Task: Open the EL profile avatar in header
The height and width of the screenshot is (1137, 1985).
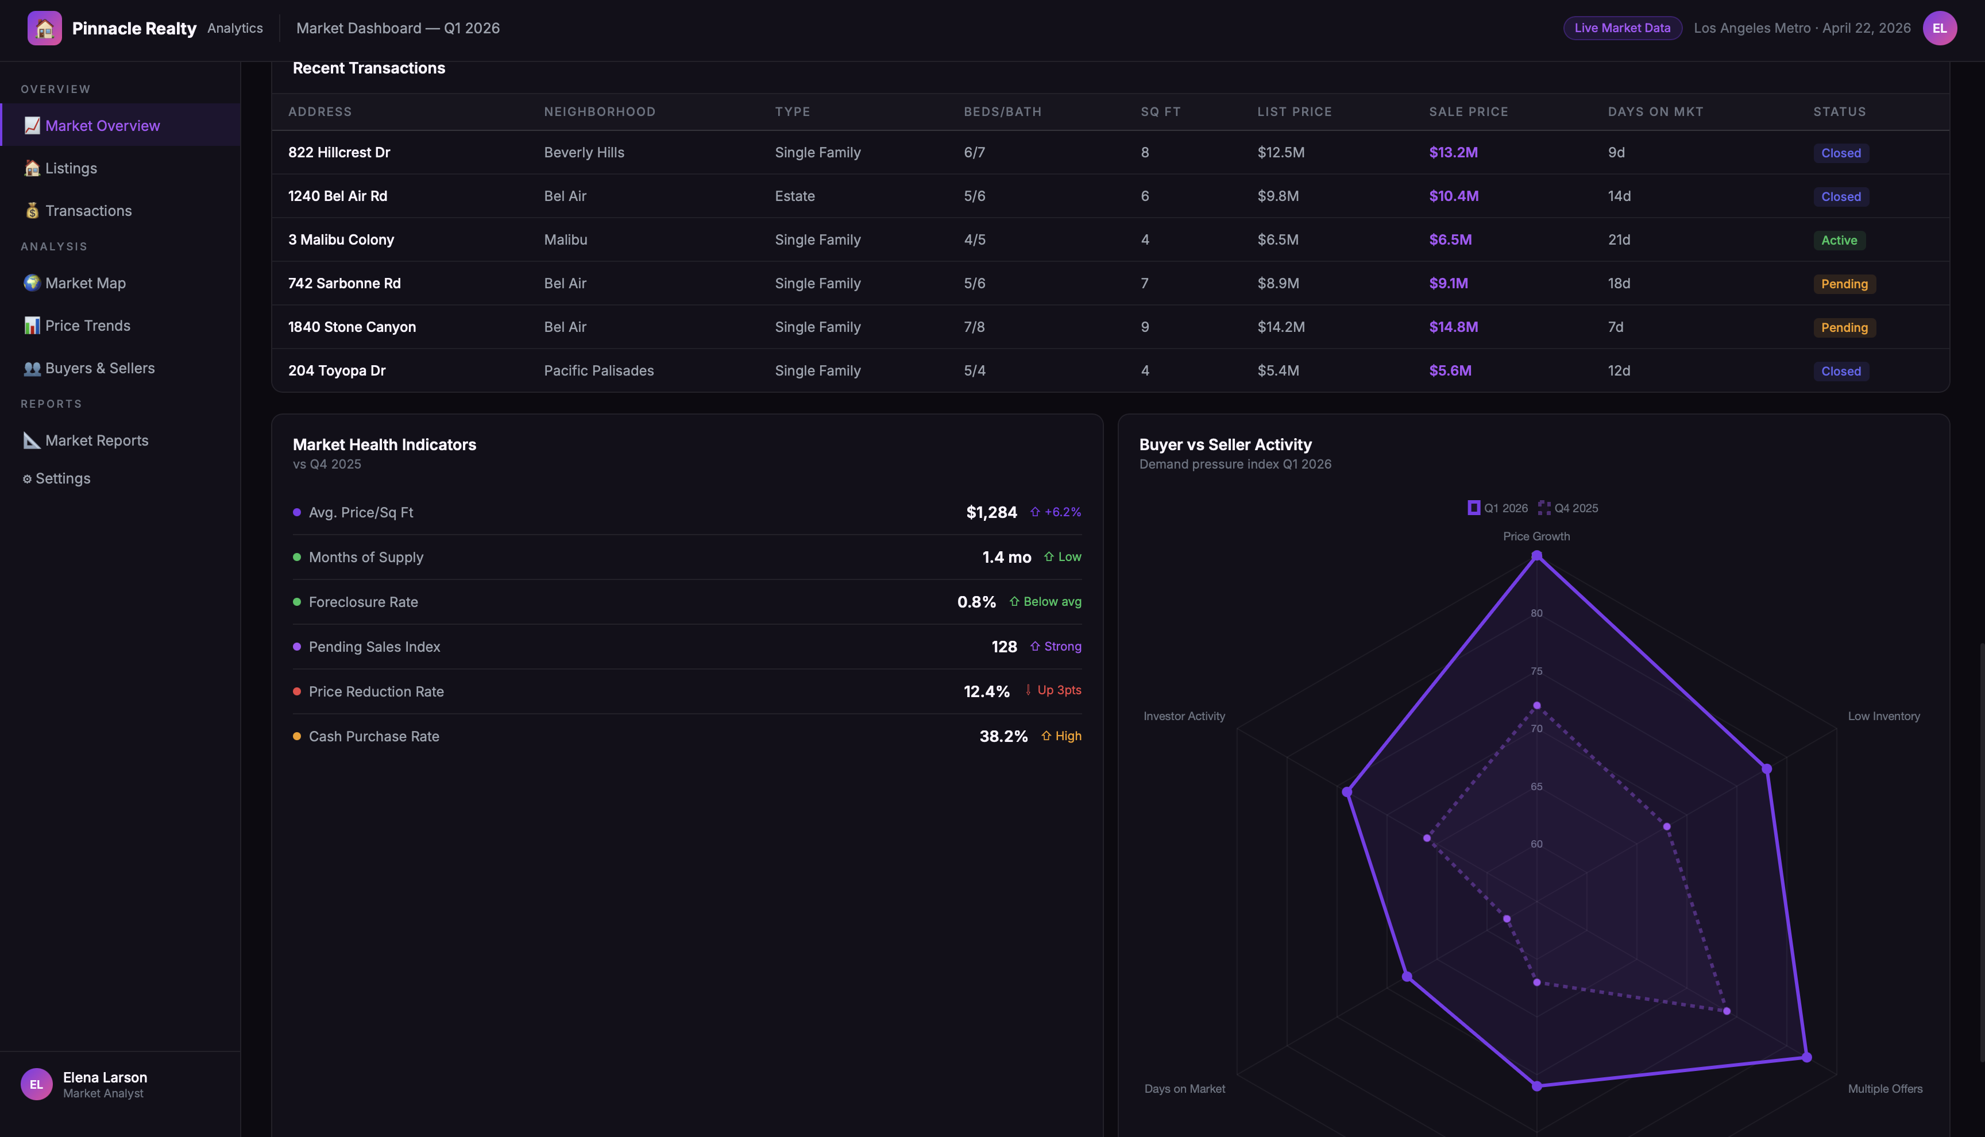Action: (x=1940, y=28)
